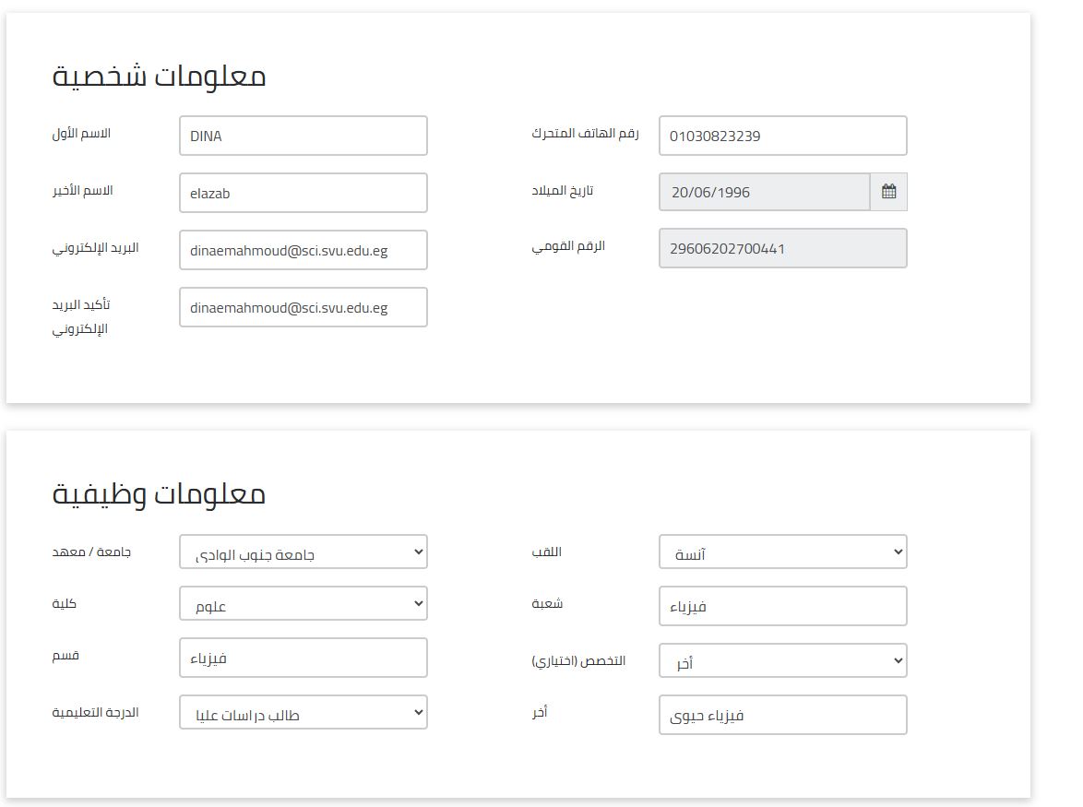Click the national ID field 29606202700441
This screenshot has height=807, width=1083.
(782, 248)
